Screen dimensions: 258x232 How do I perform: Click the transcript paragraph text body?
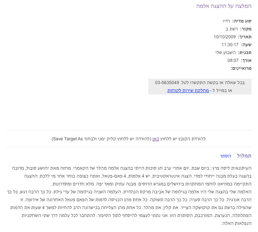129,195
